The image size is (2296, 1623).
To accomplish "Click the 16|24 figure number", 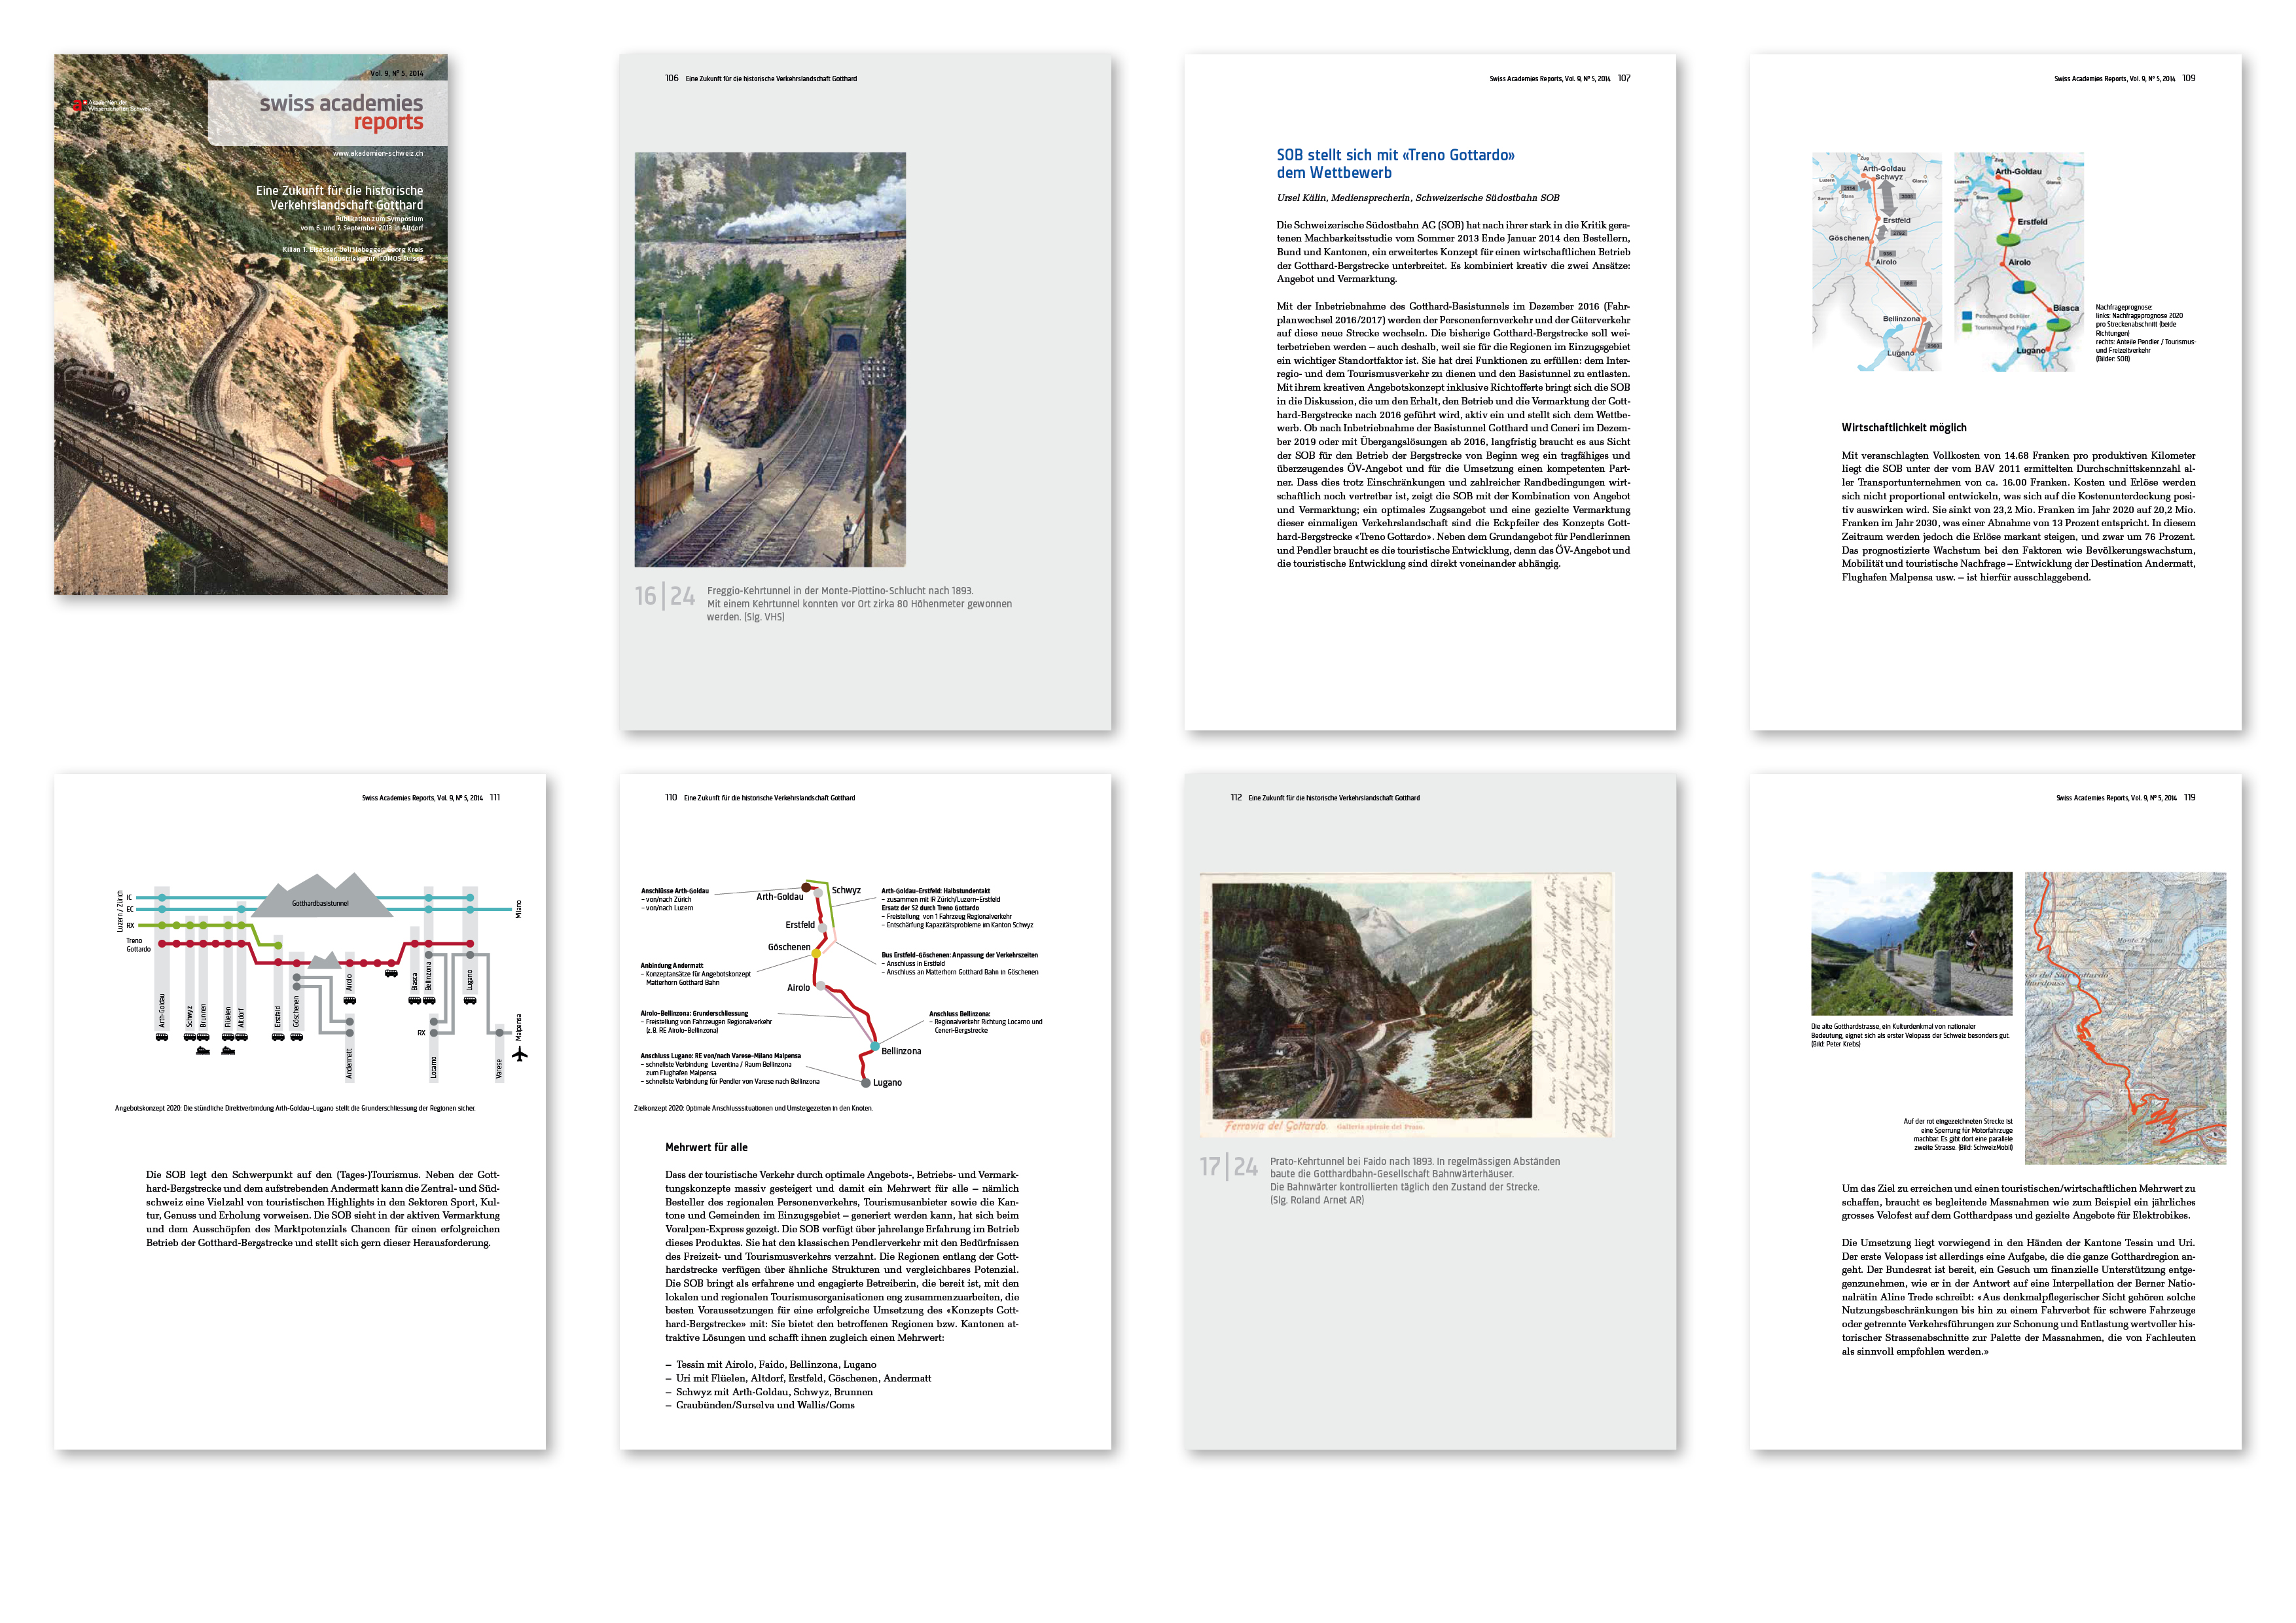I will [x=665, y=596].
